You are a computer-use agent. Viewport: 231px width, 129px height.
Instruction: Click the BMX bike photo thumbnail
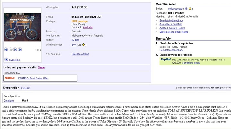22,27
